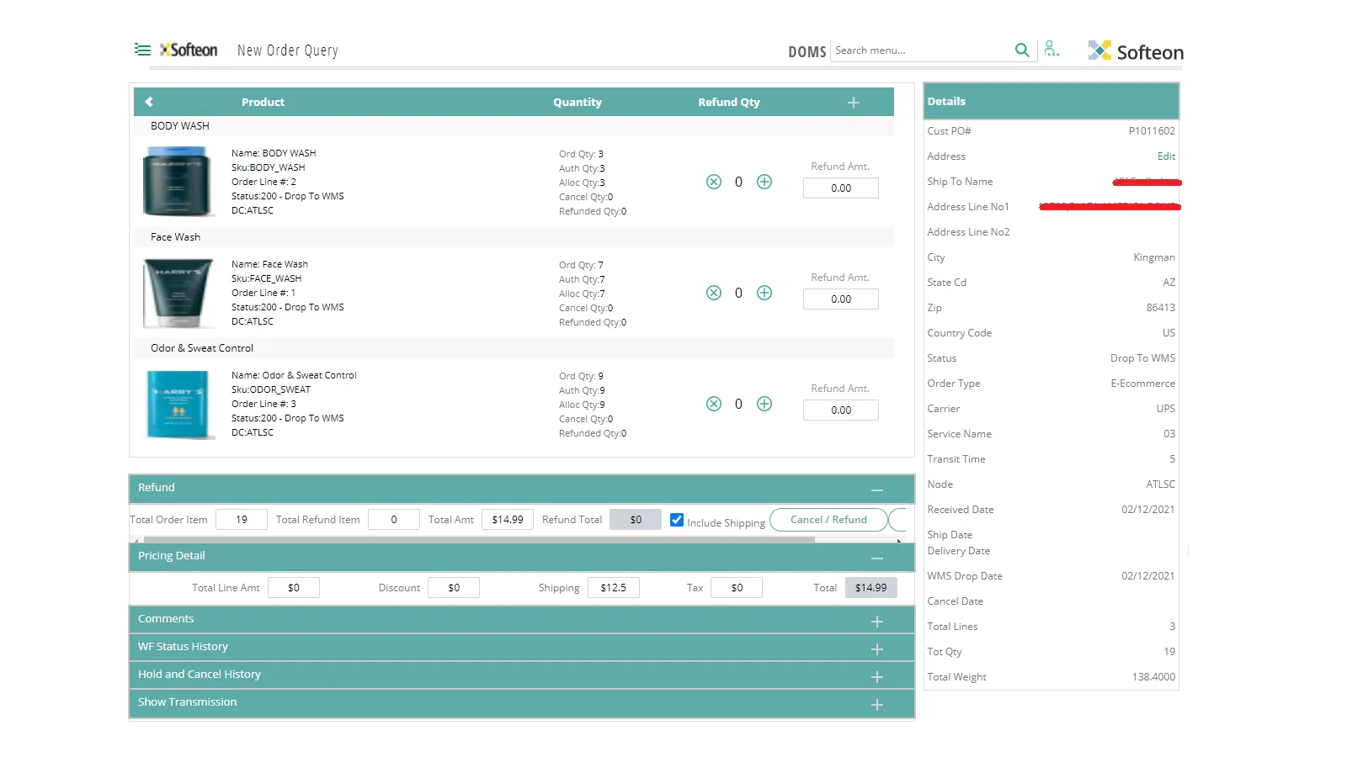Reset refund quantity for Face Wash
This screenshot has width=1347, height=757.
click(714, 293)
